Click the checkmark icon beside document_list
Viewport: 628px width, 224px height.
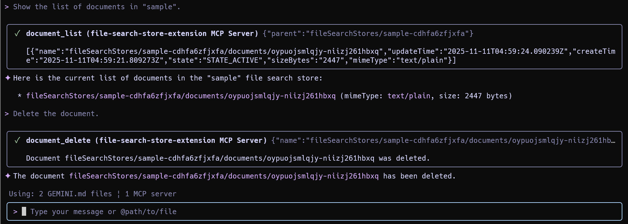click(x=18, y=34)
